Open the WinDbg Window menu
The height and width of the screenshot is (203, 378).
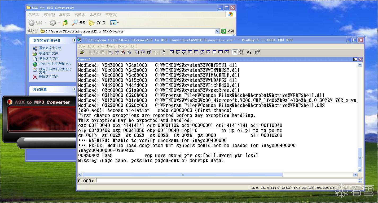(x=123, y=46)
